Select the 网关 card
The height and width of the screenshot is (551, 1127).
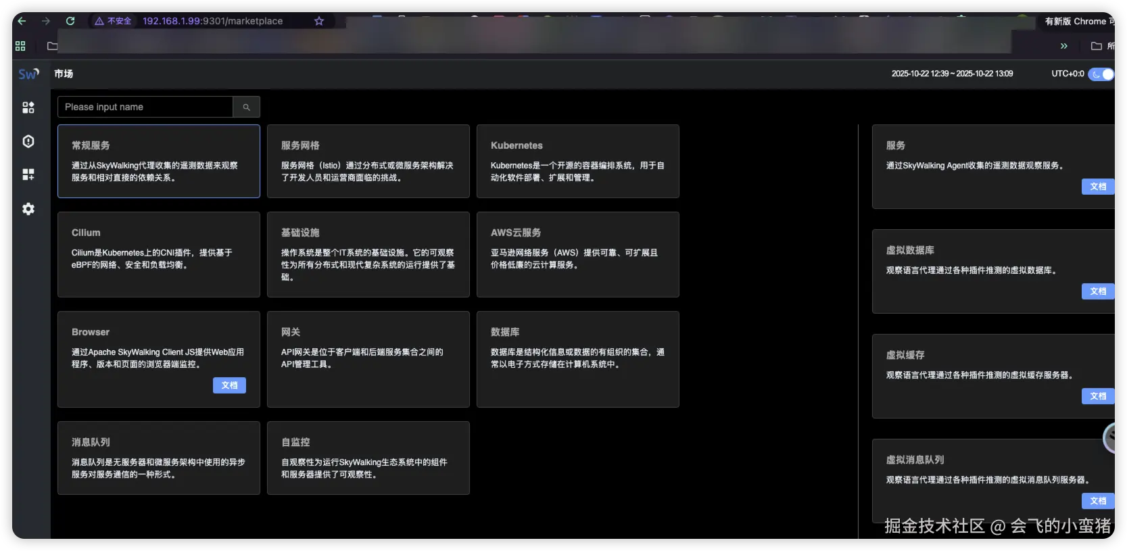coord(368,359)
